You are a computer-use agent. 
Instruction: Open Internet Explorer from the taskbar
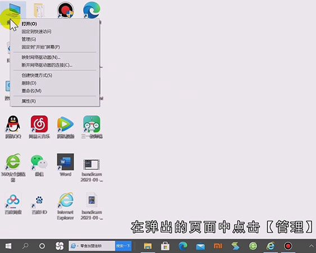point(271,246)
